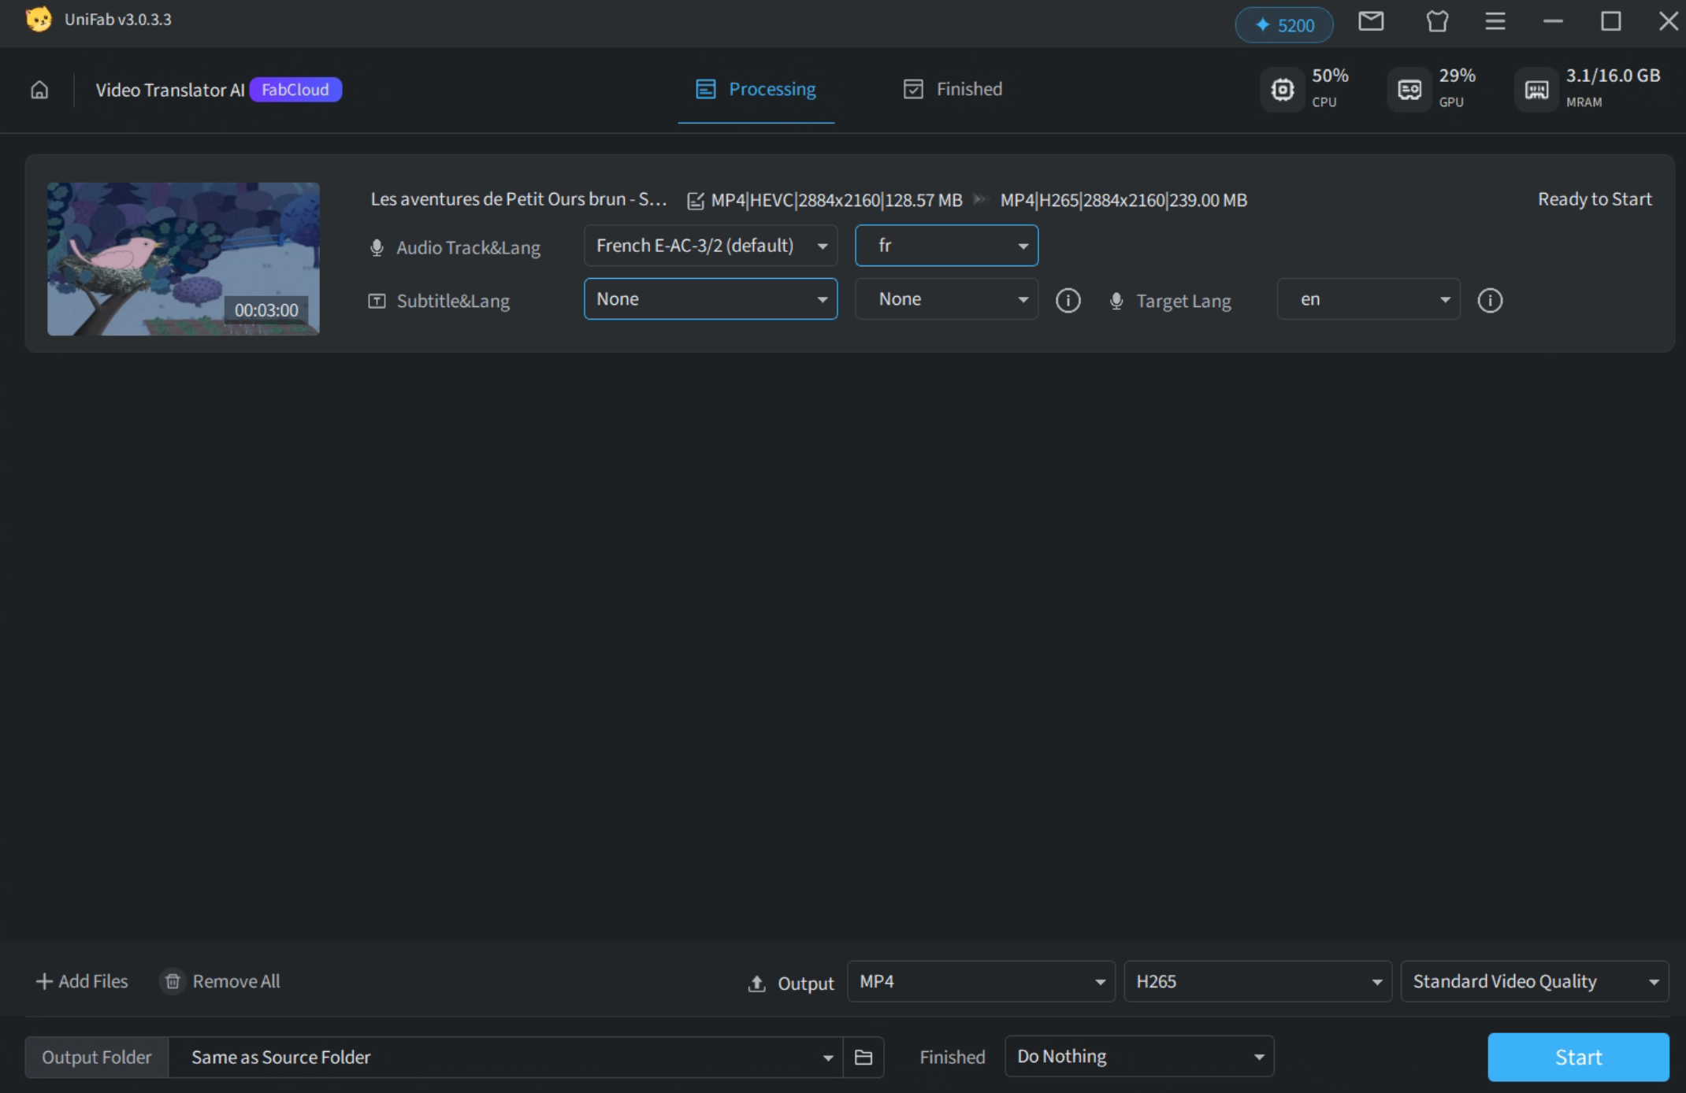
Task: Open the mail inbox icon
Action: pyautogui.click(x=1371, y=22)
